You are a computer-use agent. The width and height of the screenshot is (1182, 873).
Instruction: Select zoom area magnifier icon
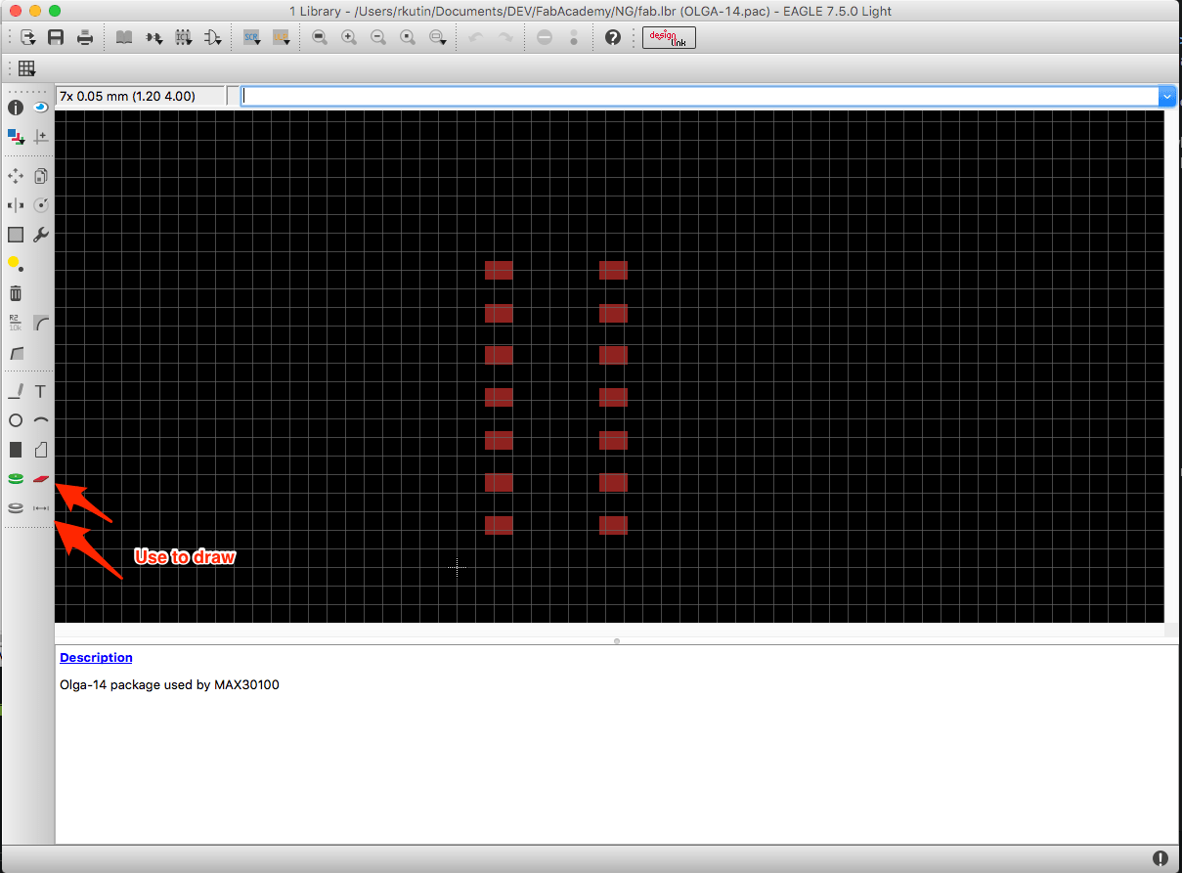coord(439,38)
